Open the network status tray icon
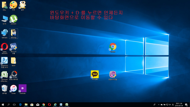190x107 pixels. (x=167, y=105)
